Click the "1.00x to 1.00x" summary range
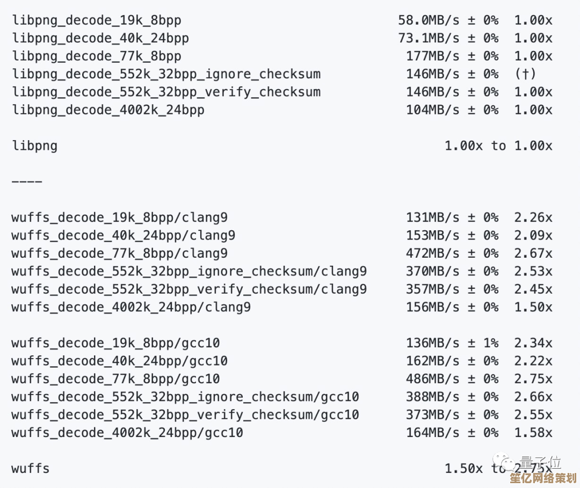This screenshot has width=580, height=488. click(498, 145)
